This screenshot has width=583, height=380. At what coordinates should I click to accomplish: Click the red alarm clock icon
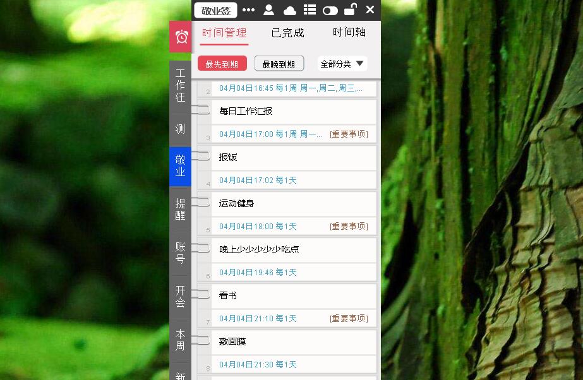[181, 37]
